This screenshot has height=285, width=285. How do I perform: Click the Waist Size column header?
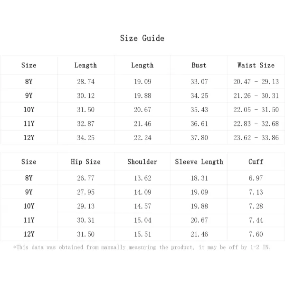coord(256,65)
